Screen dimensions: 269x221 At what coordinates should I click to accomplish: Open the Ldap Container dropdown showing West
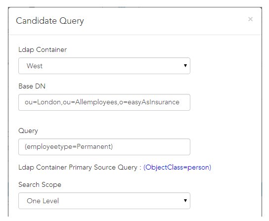click(104, 66)
